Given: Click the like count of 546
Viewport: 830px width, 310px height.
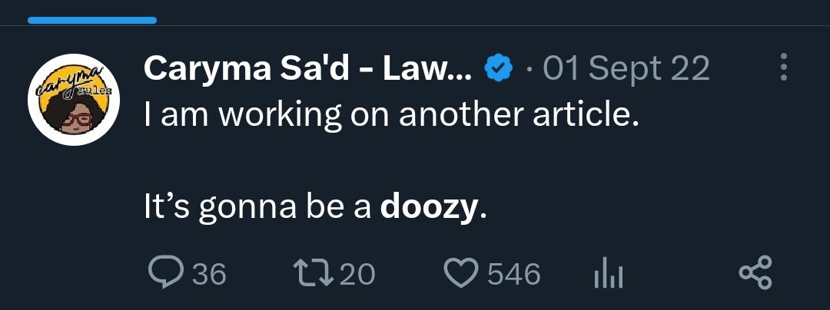Looking at the screenshot, I should (x=514, y=274).
